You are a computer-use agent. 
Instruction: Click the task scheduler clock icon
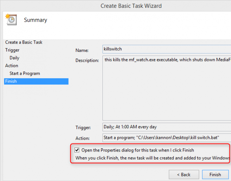(11, 20)
